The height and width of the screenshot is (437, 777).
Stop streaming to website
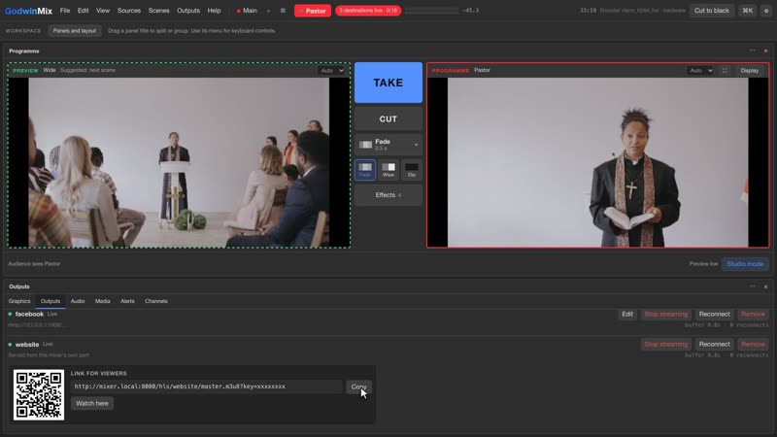tap(666, 345)
